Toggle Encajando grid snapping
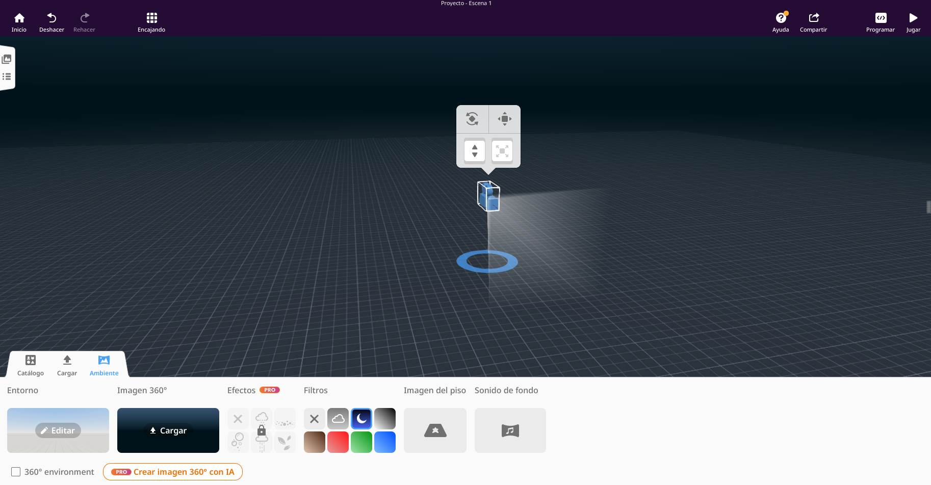931x485 pixels. (151, 22)
